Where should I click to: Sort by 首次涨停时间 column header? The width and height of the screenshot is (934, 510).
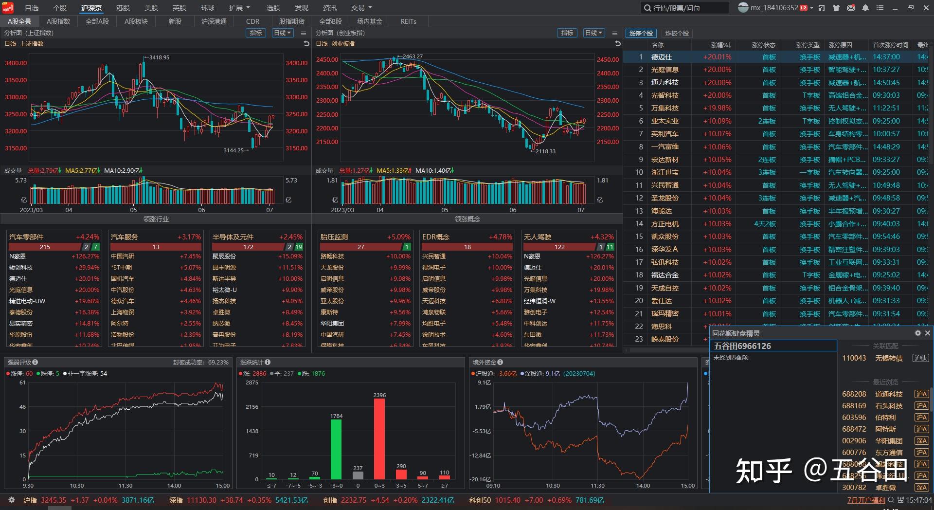pos(891,45)
